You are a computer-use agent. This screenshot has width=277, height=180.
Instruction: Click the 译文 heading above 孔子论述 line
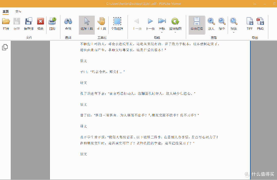pos(83,83)
